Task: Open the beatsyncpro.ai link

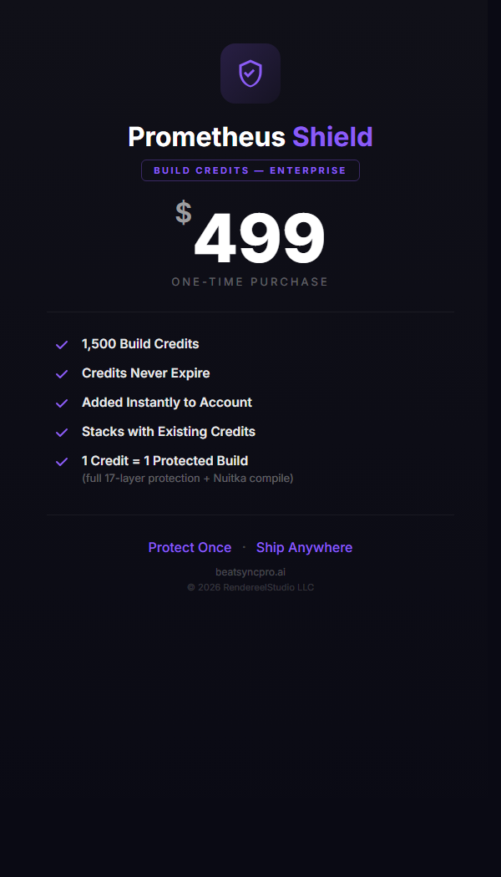Action: tap(250, 572)
